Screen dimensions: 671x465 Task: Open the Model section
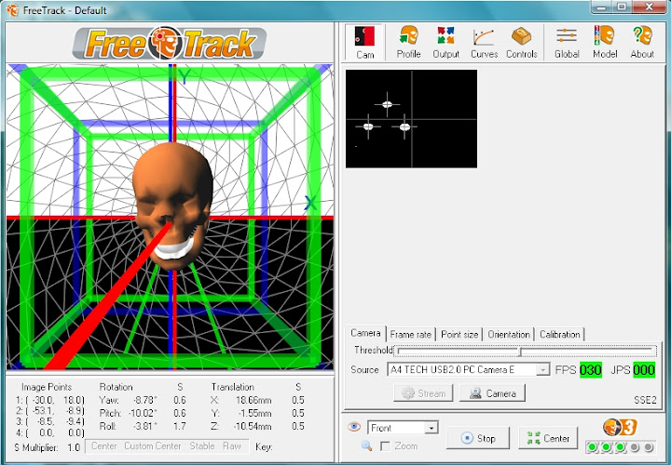[x=605, y=42]
